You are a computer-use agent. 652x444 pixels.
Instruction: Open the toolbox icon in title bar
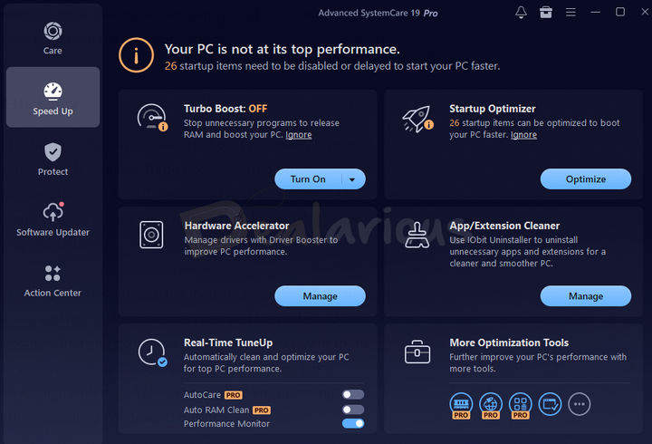pos(545,13)
